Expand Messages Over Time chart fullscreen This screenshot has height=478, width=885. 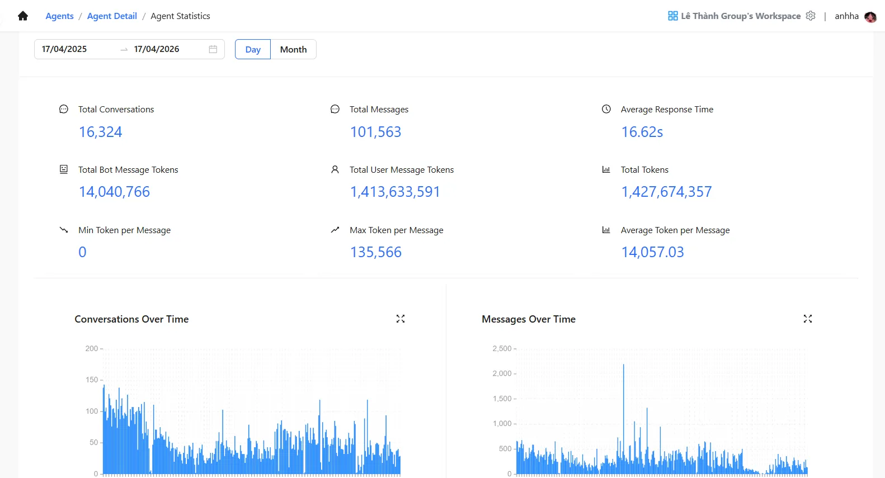[808, 319]
